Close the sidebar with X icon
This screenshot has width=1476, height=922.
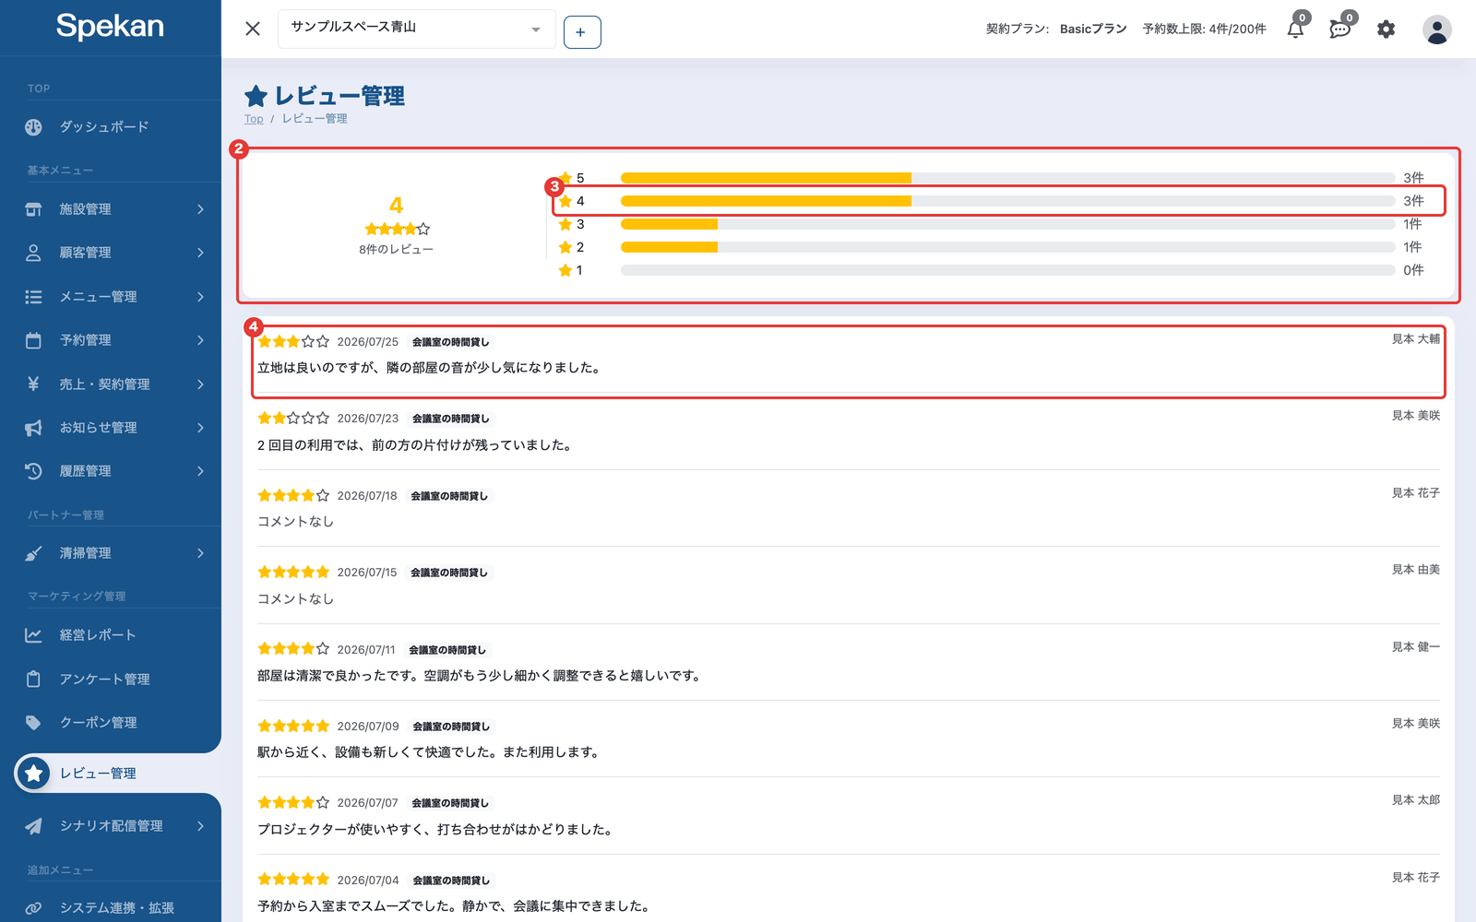(x=253, y=29)
